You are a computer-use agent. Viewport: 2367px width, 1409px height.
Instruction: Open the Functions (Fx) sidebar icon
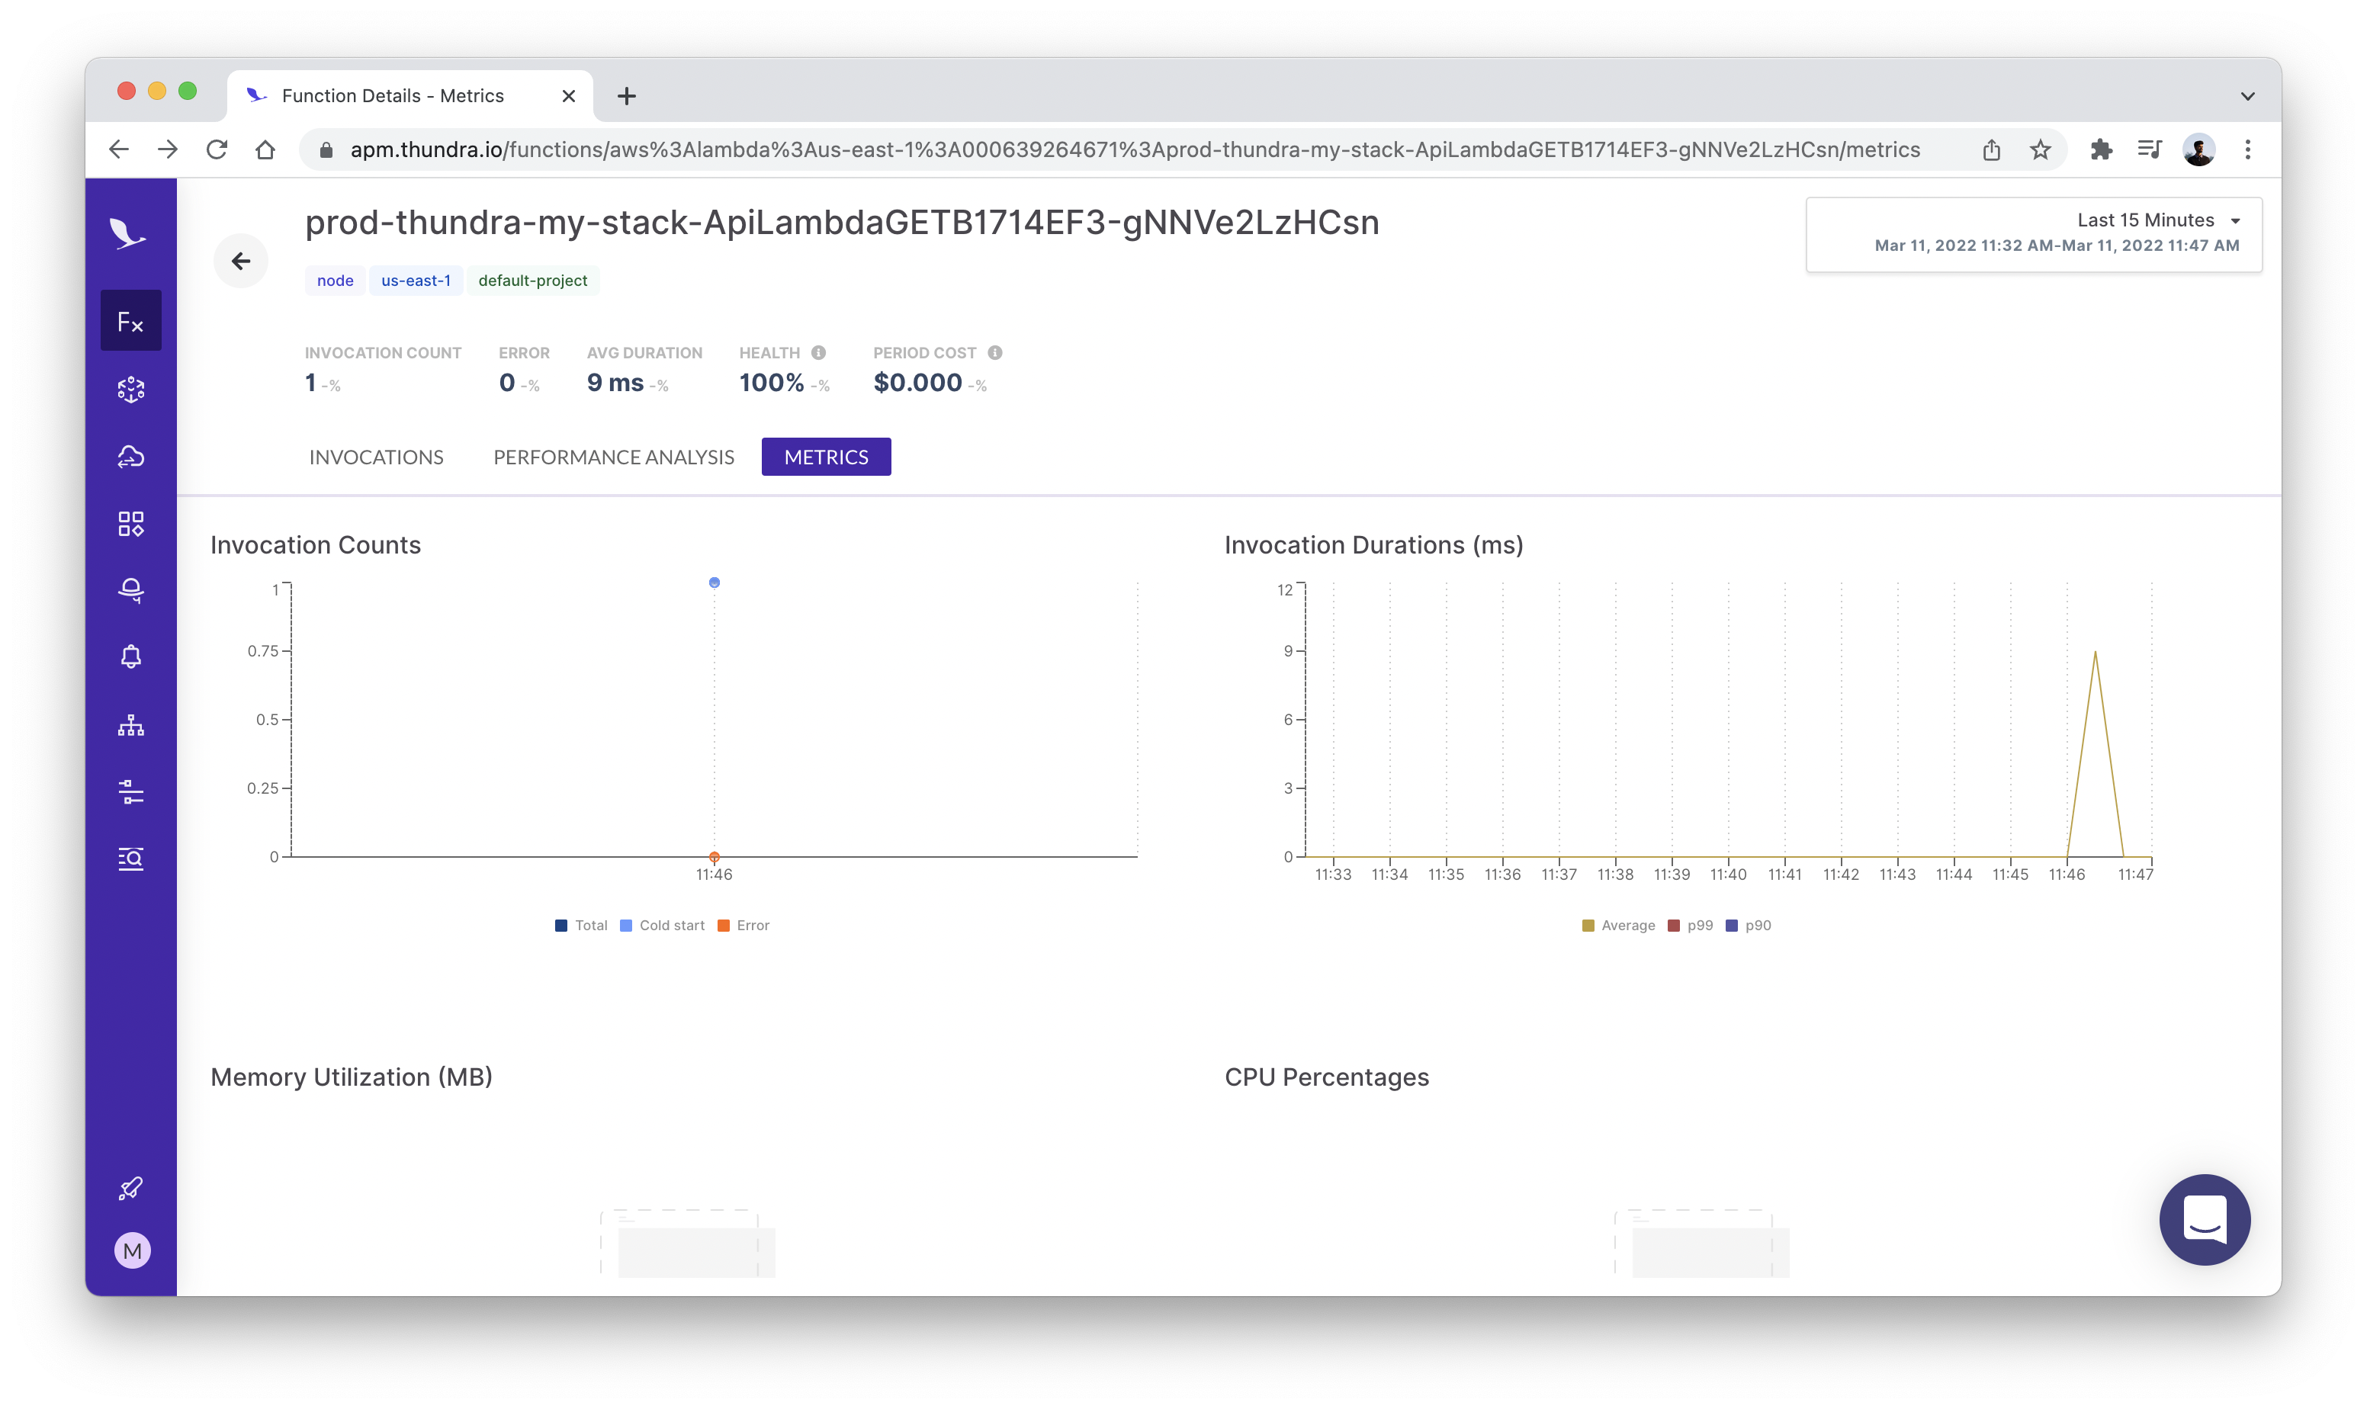[131, 321]
